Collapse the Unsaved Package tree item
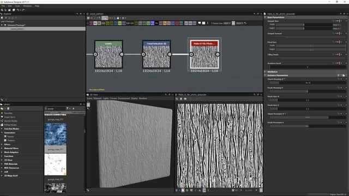Viewport: 349px width, 196px height. pyautogui.click(x=2, y=25)
